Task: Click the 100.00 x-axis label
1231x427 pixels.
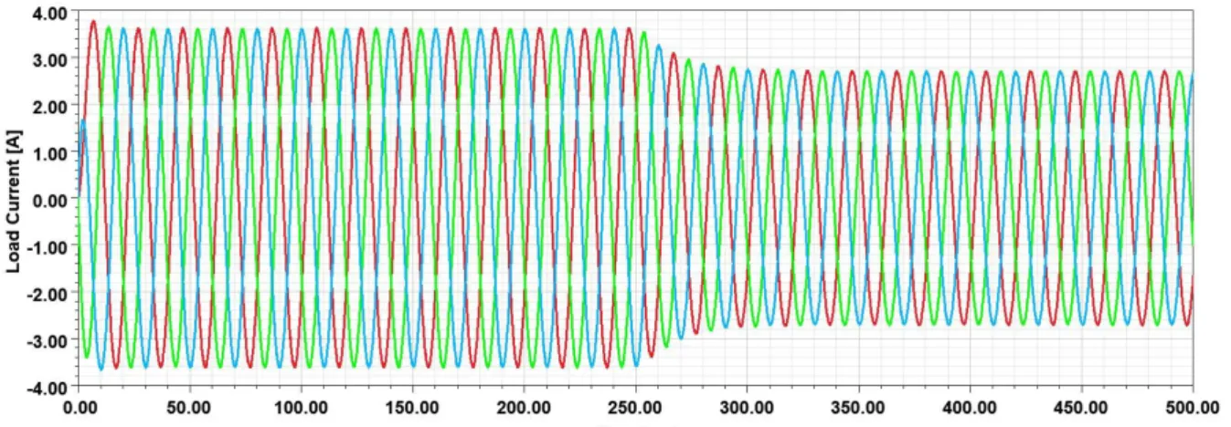Action: (302, 406)
